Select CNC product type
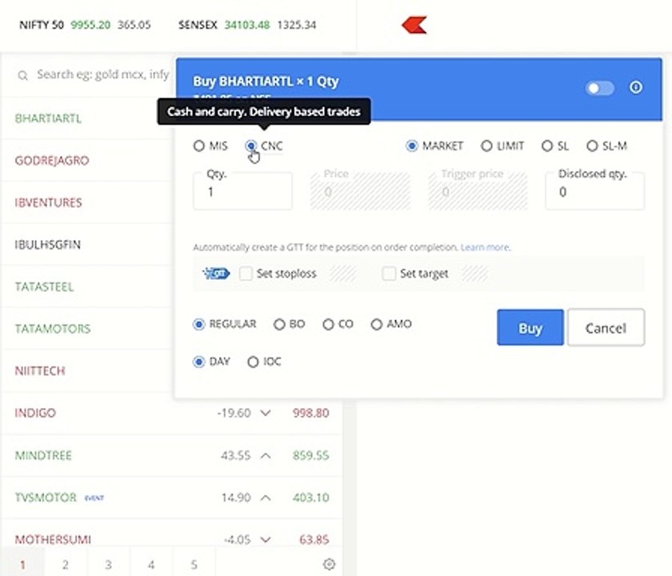 coord(251,146)
